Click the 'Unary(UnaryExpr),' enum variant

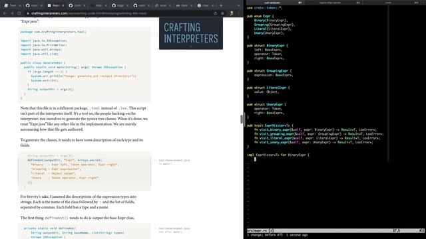(x=269, y=33)
